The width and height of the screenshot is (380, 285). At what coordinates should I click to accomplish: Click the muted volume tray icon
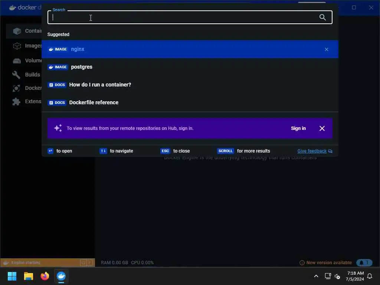click(x=337, y=276)
